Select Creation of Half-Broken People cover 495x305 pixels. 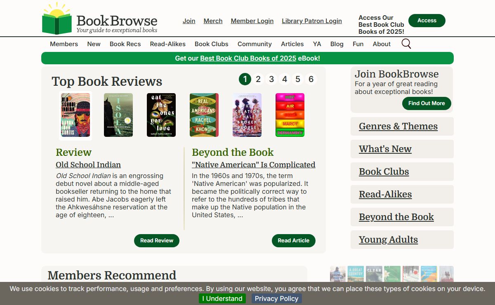[x=247, y=115]
